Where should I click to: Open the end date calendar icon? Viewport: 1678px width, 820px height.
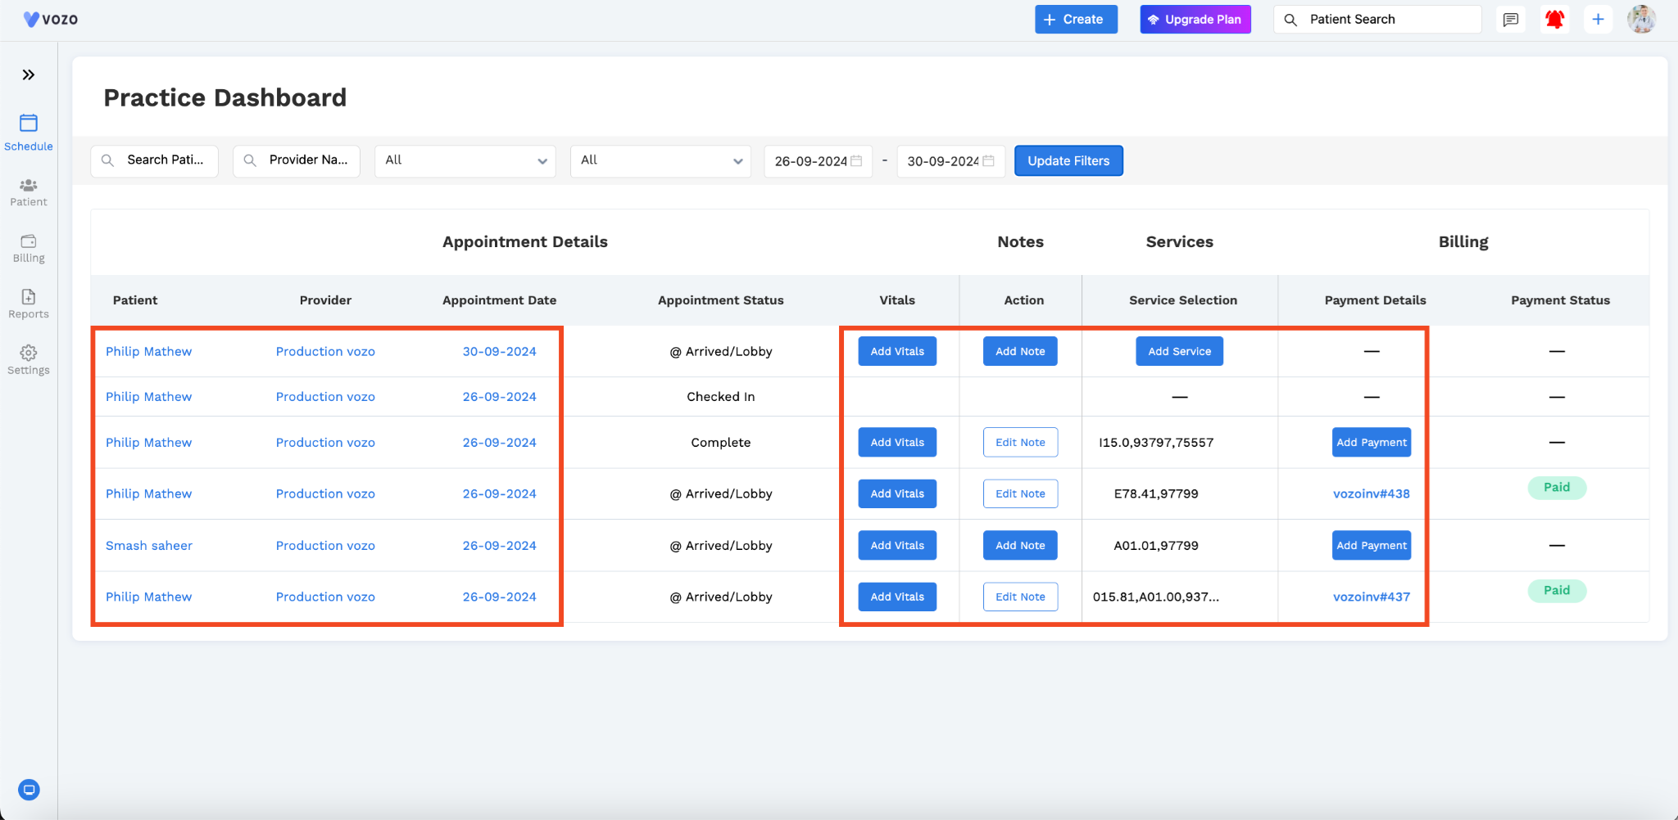pos(988,161)
